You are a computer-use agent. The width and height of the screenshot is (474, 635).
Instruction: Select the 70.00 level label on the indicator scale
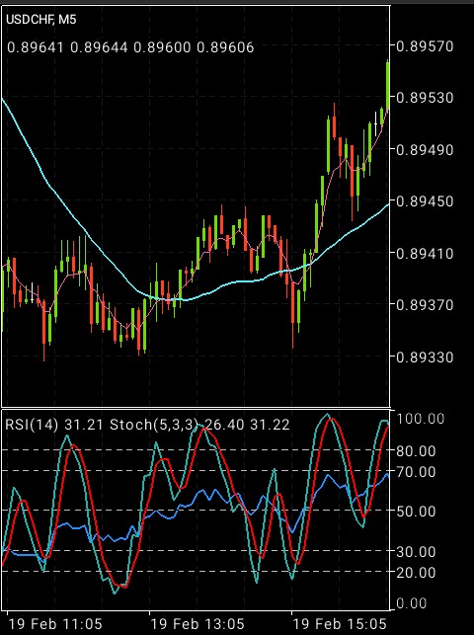tap(416, 472)
